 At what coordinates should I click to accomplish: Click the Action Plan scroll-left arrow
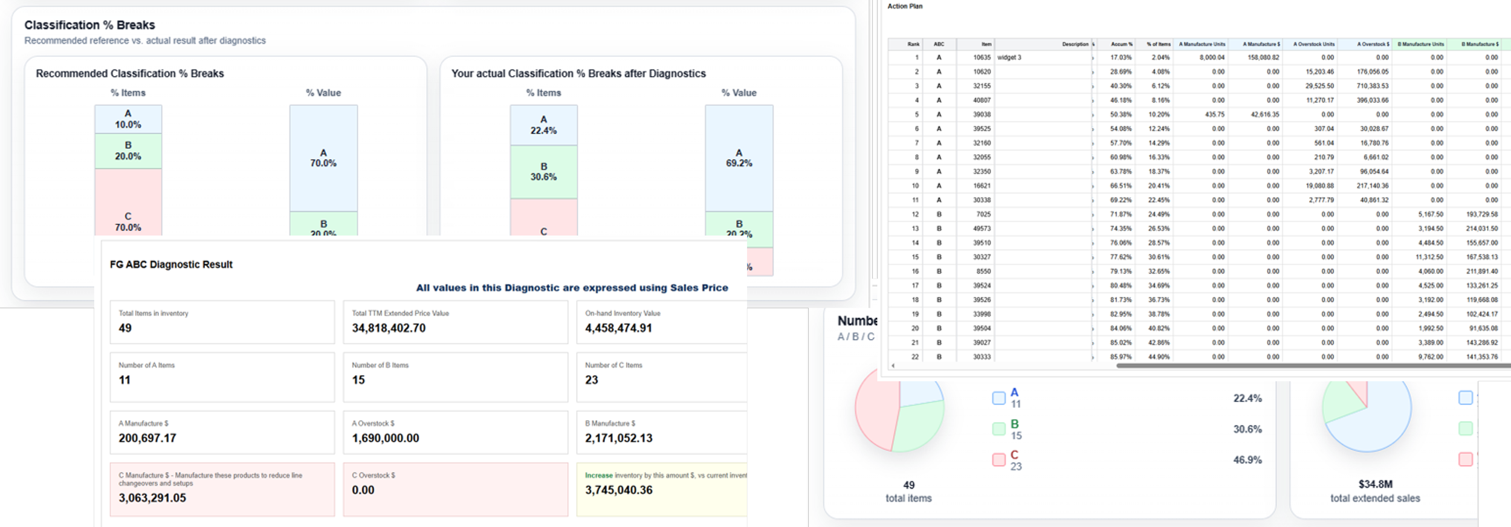[x=893, y=366]
